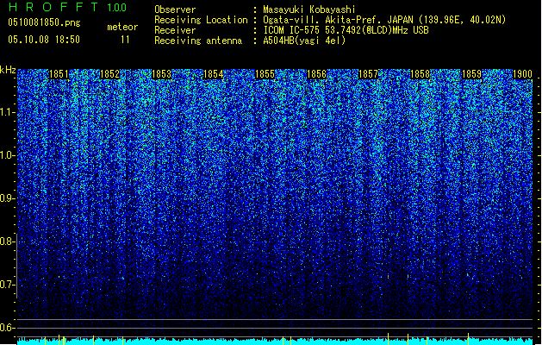Screen dimensions: 542x345
Task: Click the 1859 time marker
Action: [x=472, y=74]
